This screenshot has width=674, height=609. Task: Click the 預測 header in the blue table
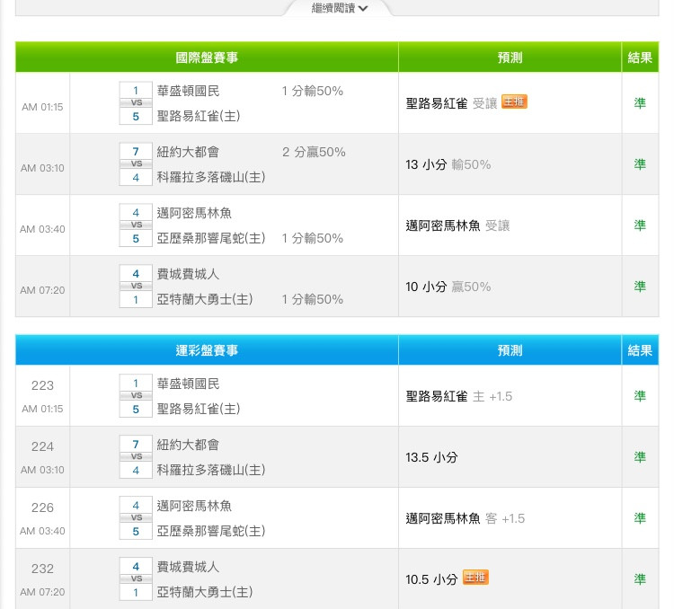[510, 350]
